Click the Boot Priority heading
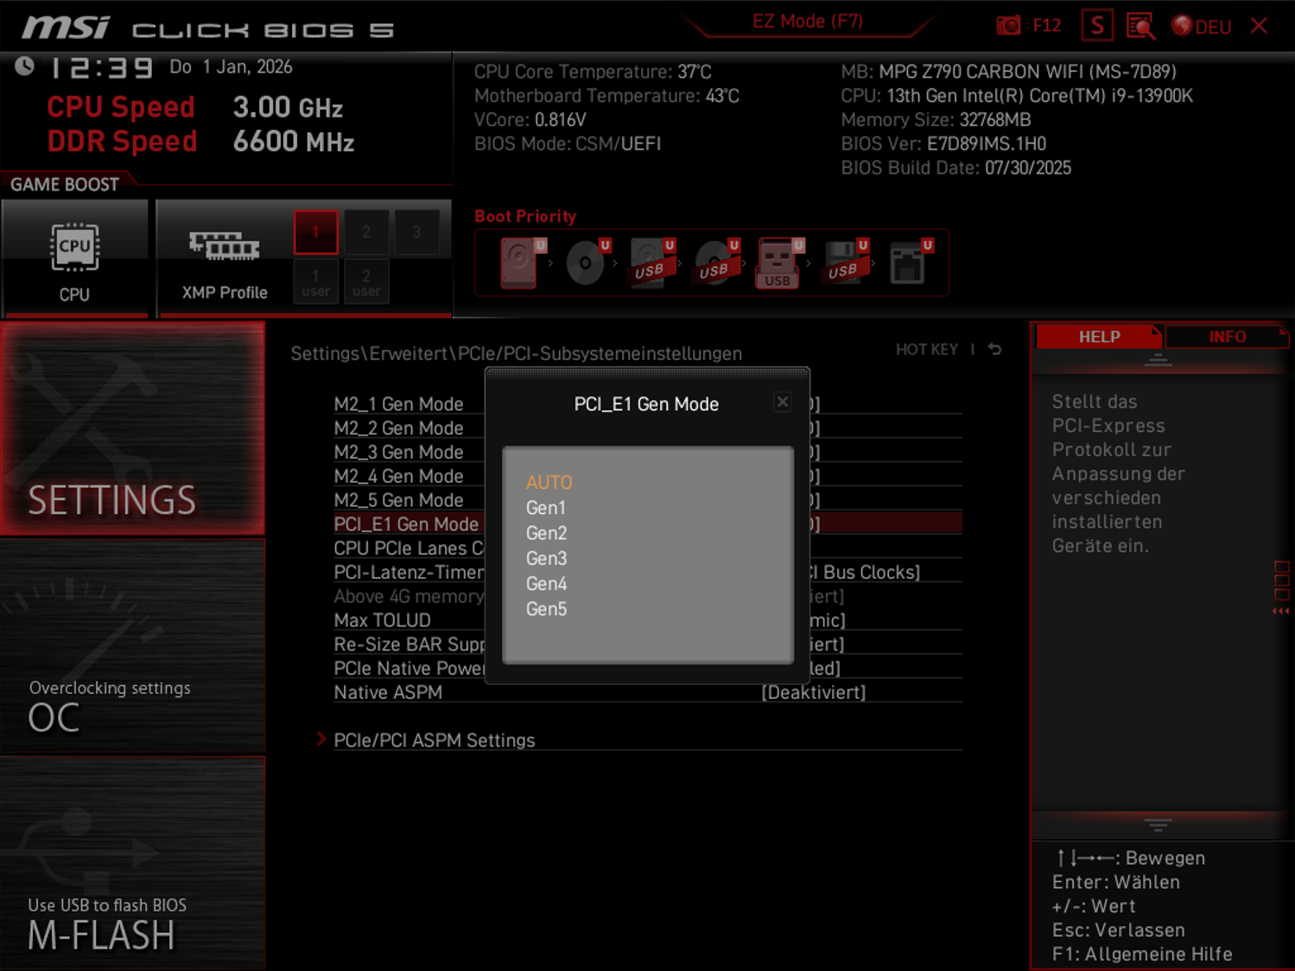 click(x=525, y=216)
